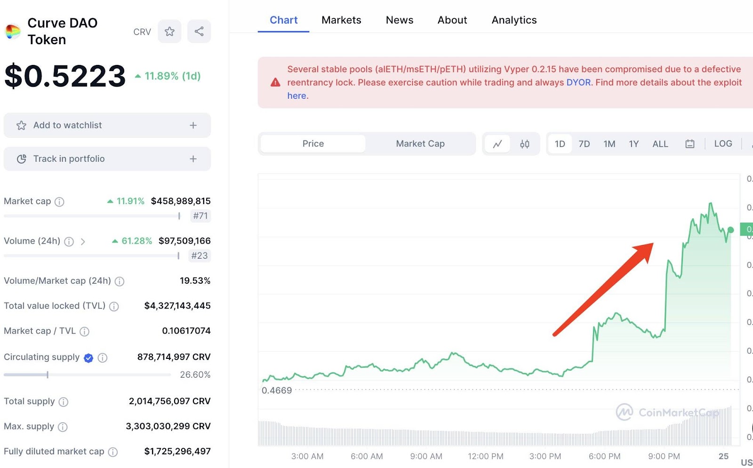Image resolution: width=753 pixels, height=468 pixels.
Task: Open the About tab
Action: [x=452, y=20]
